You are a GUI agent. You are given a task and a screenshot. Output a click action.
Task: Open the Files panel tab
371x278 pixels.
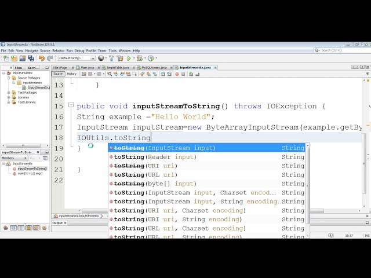point(18,68)
